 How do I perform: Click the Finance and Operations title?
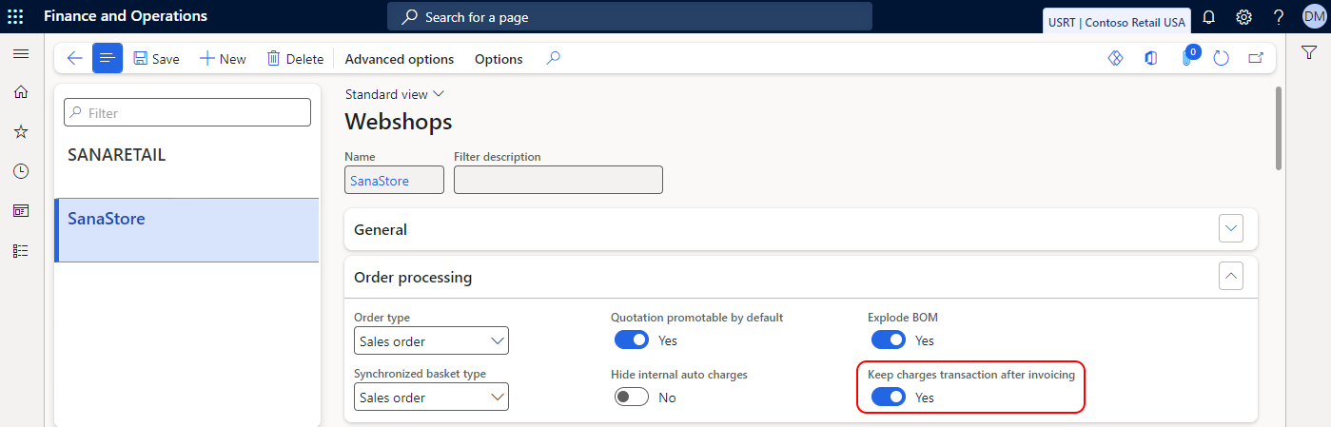coord(125,16)
